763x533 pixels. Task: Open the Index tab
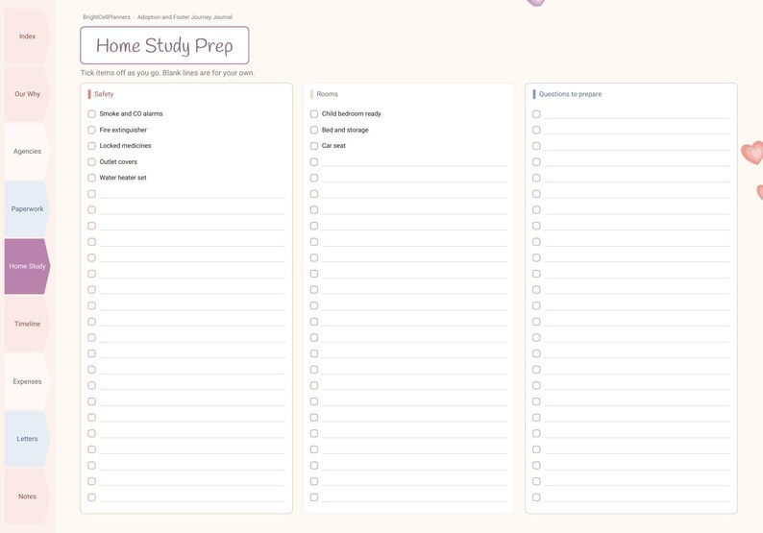pyautogui.click(x=27, y=36)
